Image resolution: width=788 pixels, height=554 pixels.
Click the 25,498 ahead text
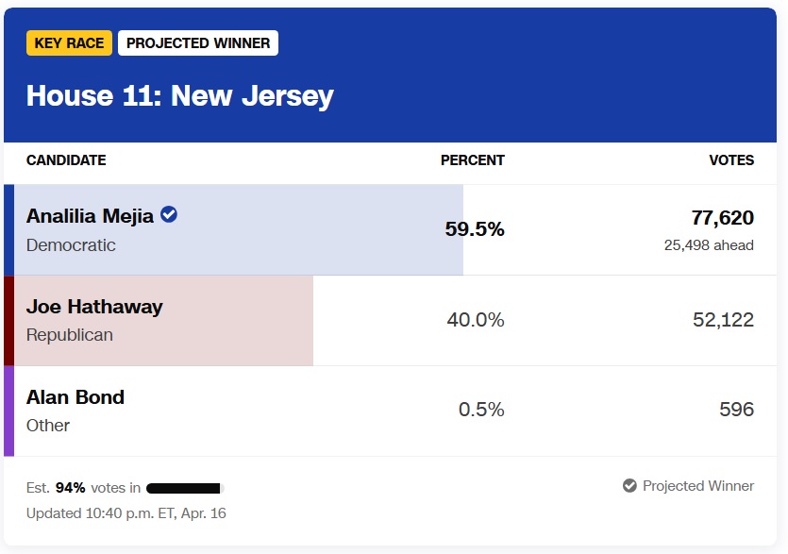(x=708, y=245)
